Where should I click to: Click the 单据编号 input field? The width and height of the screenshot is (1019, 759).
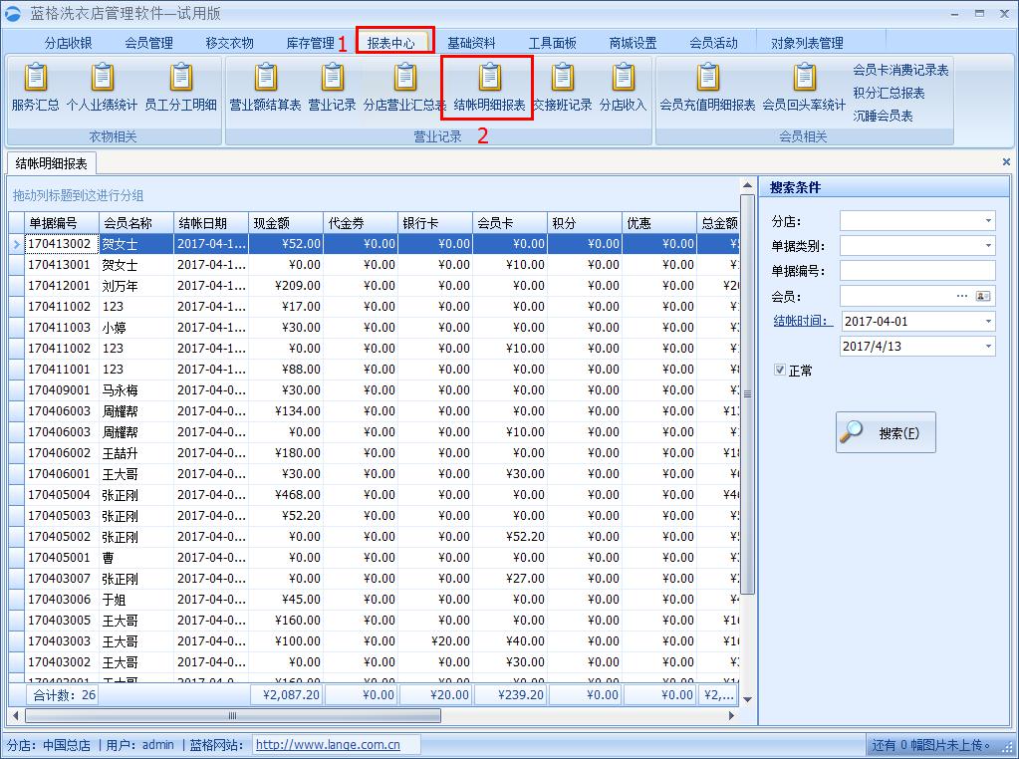(917, 270)
